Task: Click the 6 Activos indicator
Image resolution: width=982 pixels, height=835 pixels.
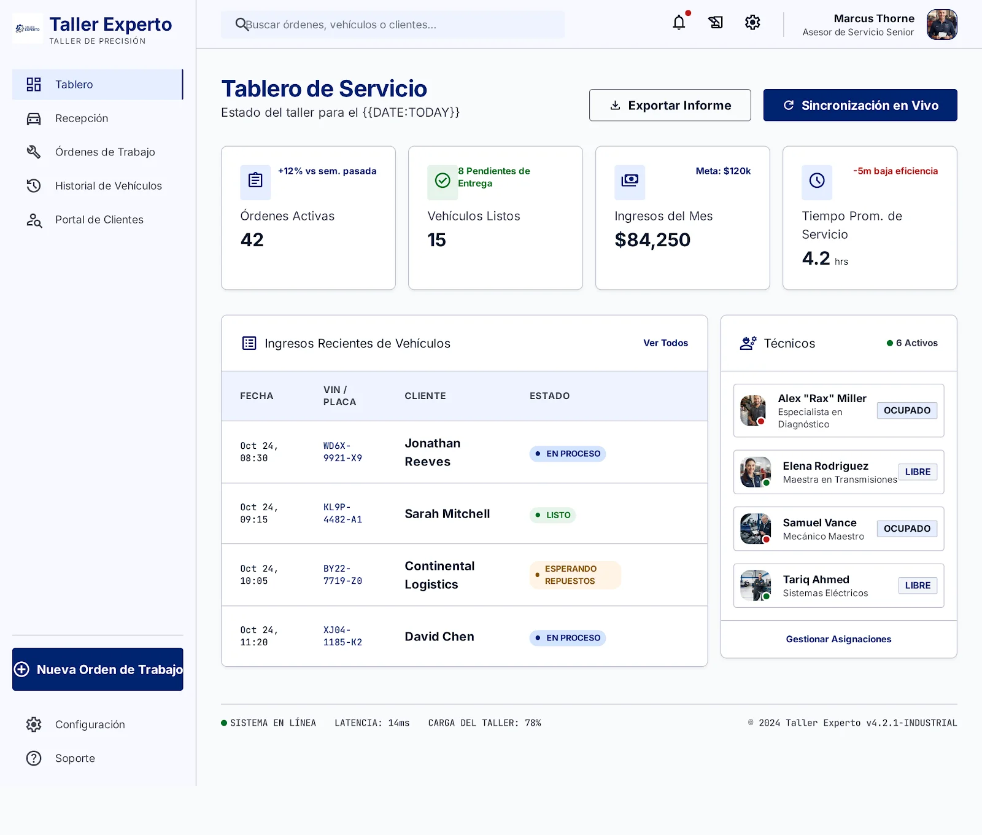Action: tap(912, 343)
